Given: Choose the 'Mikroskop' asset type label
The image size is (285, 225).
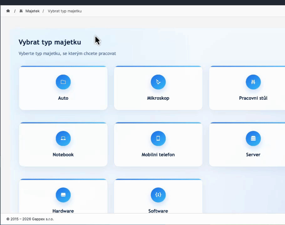Looking at the screenshot, I should coord(158,98).
